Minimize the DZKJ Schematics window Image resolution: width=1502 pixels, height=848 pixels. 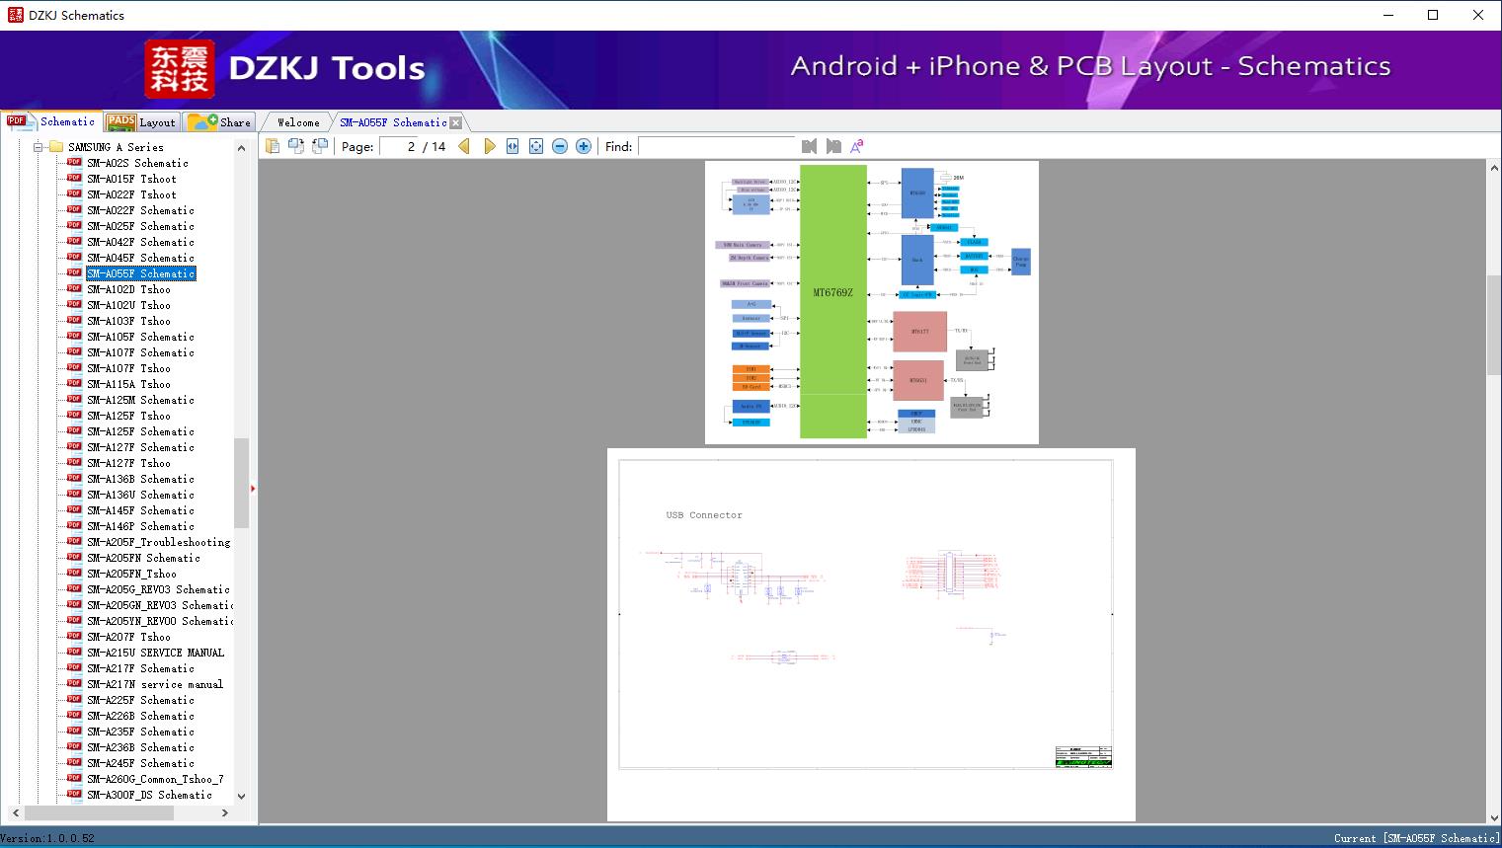1387,15
